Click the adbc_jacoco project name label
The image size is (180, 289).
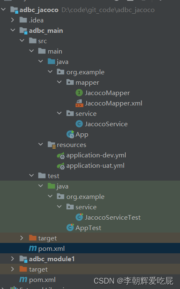click(39, 10)
